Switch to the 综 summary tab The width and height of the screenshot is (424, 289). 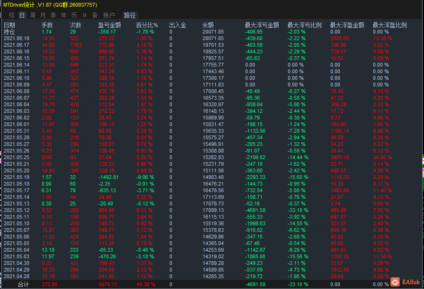click(12, 16)
